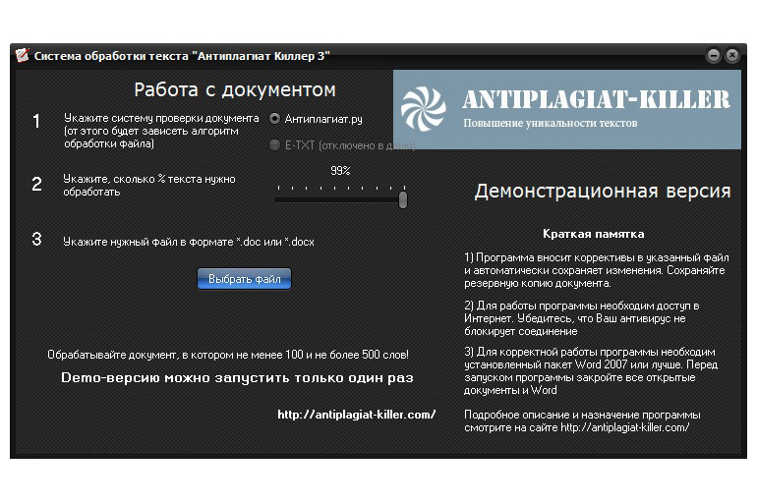Click memo item 3 about Word 2007
This screenshot has height=503, width=757.
click(x=591, y=370)
